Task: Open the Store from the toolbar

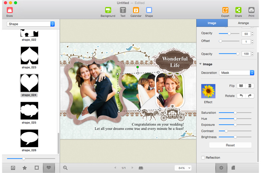Action: point(10,12)
